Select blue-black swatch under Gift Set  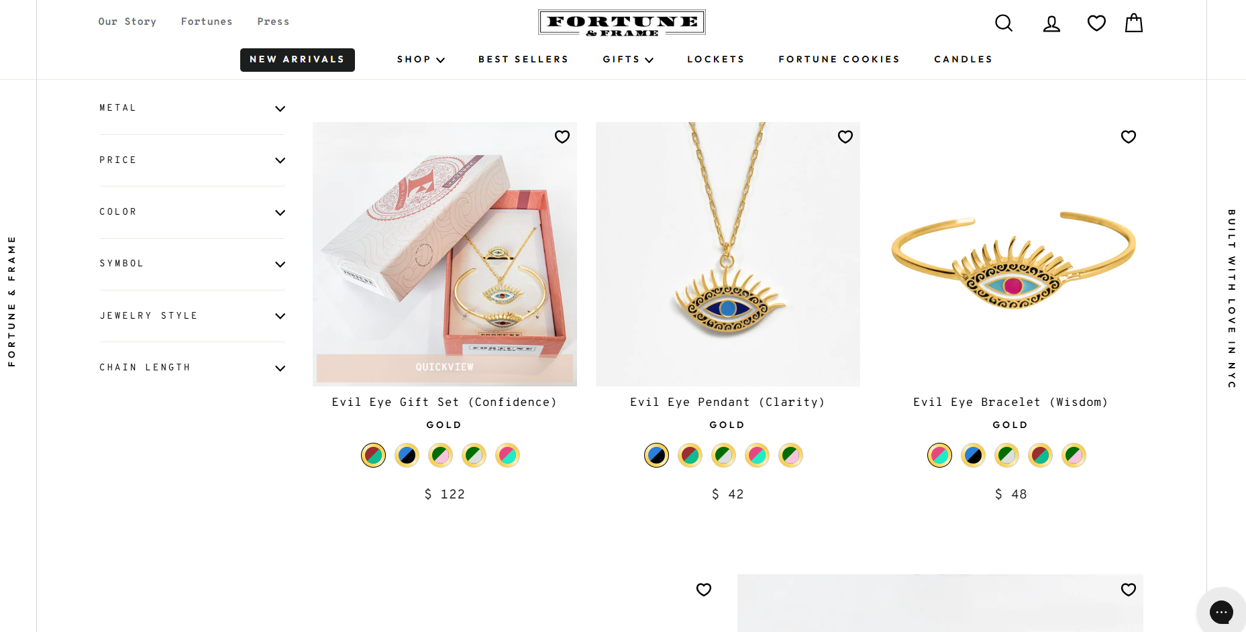407,456
